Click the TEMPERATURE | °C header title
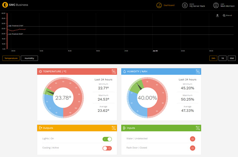Screen dimensions: 238x157 [55, 71]
